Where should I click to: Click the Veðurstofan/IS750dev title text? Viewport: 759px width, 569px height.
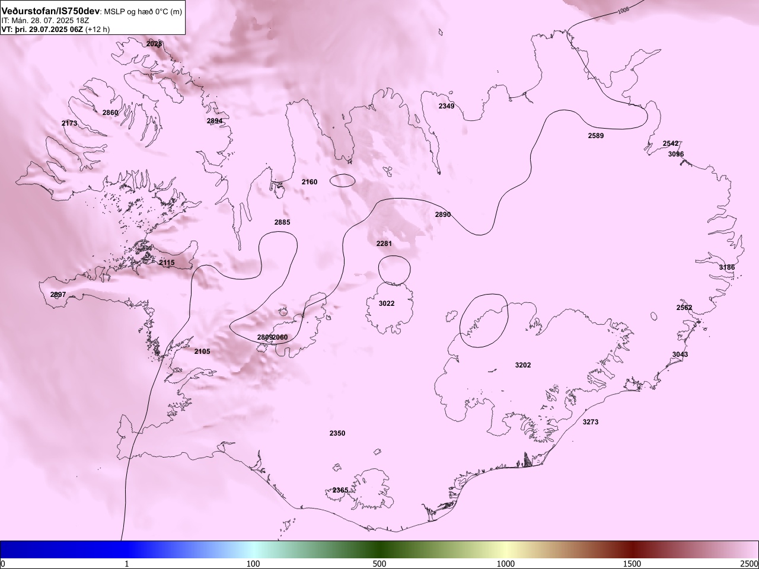coord(51,11)
